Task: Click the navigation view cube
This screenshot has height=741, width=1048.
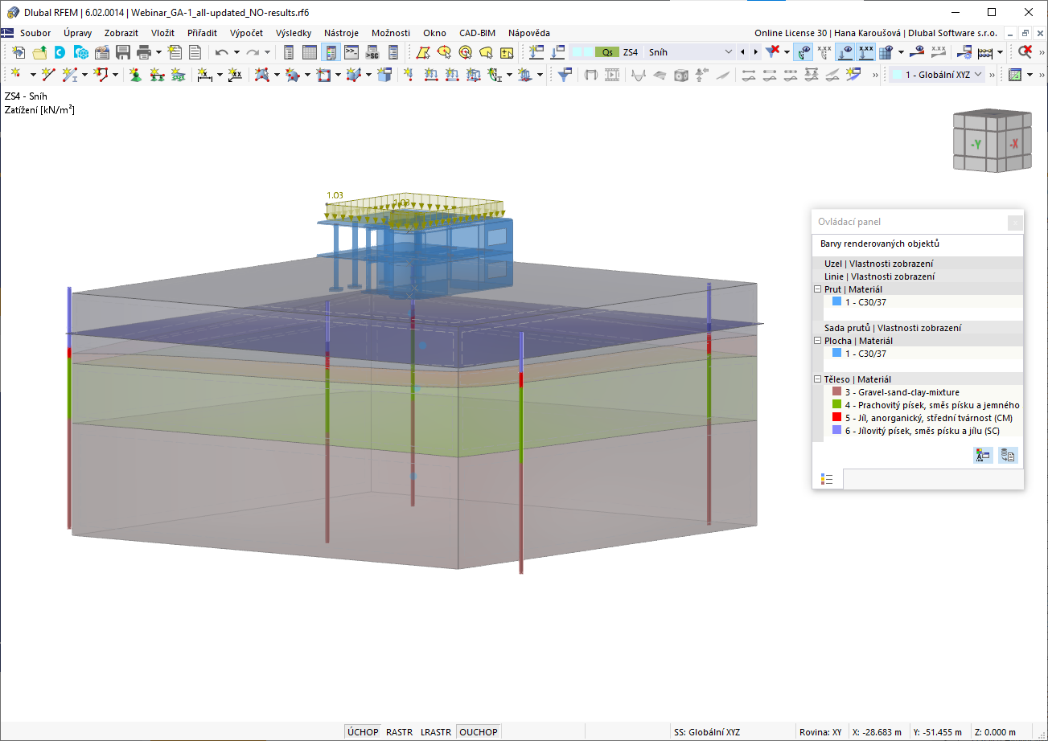Action: pos(992,142)
